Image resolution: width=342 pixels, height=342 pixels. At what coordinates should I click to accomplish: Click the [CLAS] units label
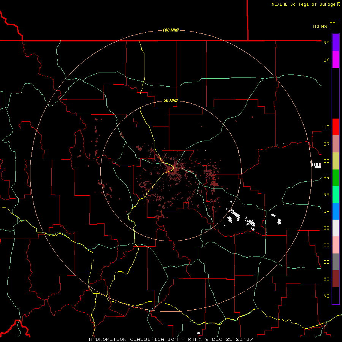[x=321, y=26]
